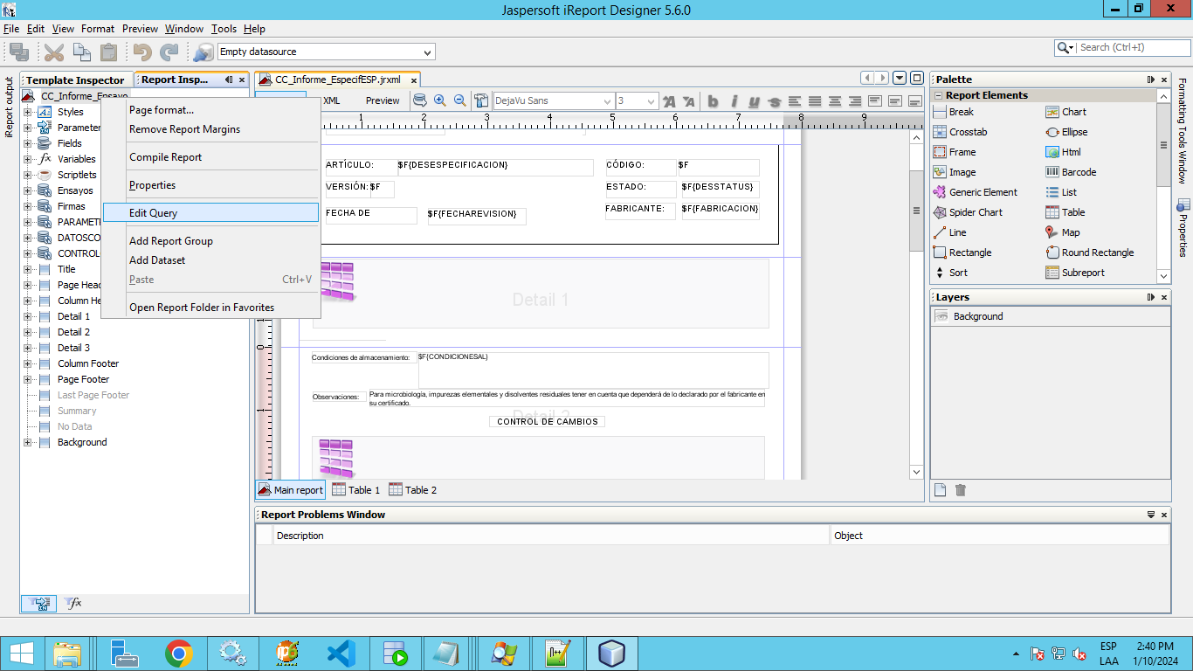Viewport: 1193px width, 671px height.
Task: Switch to Table 1 tab
Action: [x=356, y=490]
